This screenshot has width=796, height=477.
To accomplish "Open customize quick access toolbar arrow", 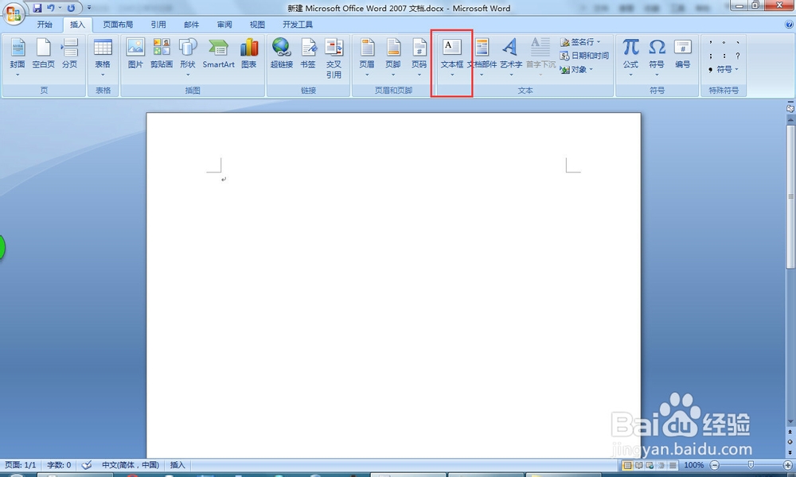I will 89,8.
